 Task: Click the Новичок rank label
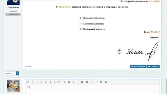(13, 11)
